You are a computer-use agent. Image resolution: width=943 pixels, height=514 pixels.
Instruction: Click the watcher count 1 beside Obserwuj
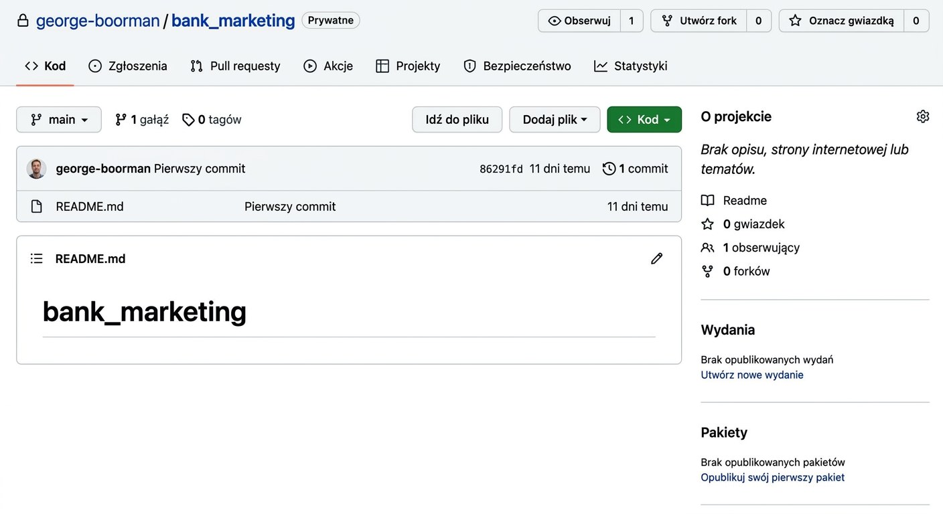[632, 21]
